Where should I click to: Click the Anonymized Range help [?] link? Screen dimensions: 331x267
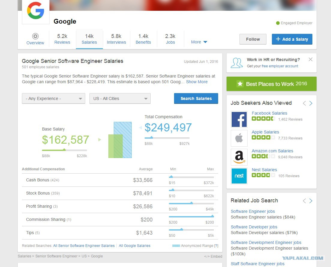point(216,246)
